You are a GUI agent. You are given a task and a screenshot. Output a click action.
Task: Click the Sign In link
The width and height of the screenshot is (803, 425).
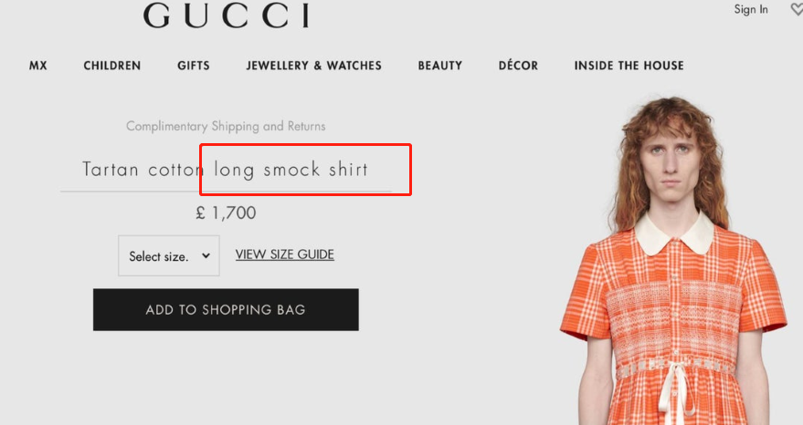[751, 10]
